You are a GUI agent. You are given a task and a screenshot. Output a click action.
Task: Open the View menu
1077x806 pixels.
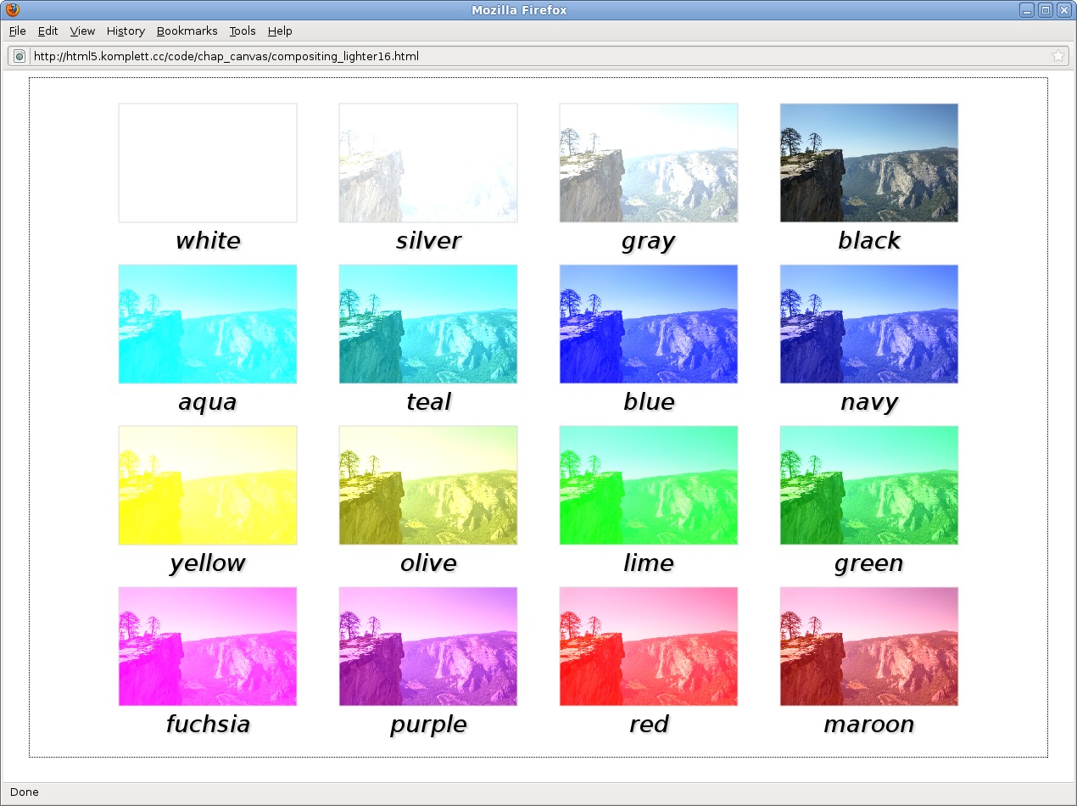click(82, 31)
